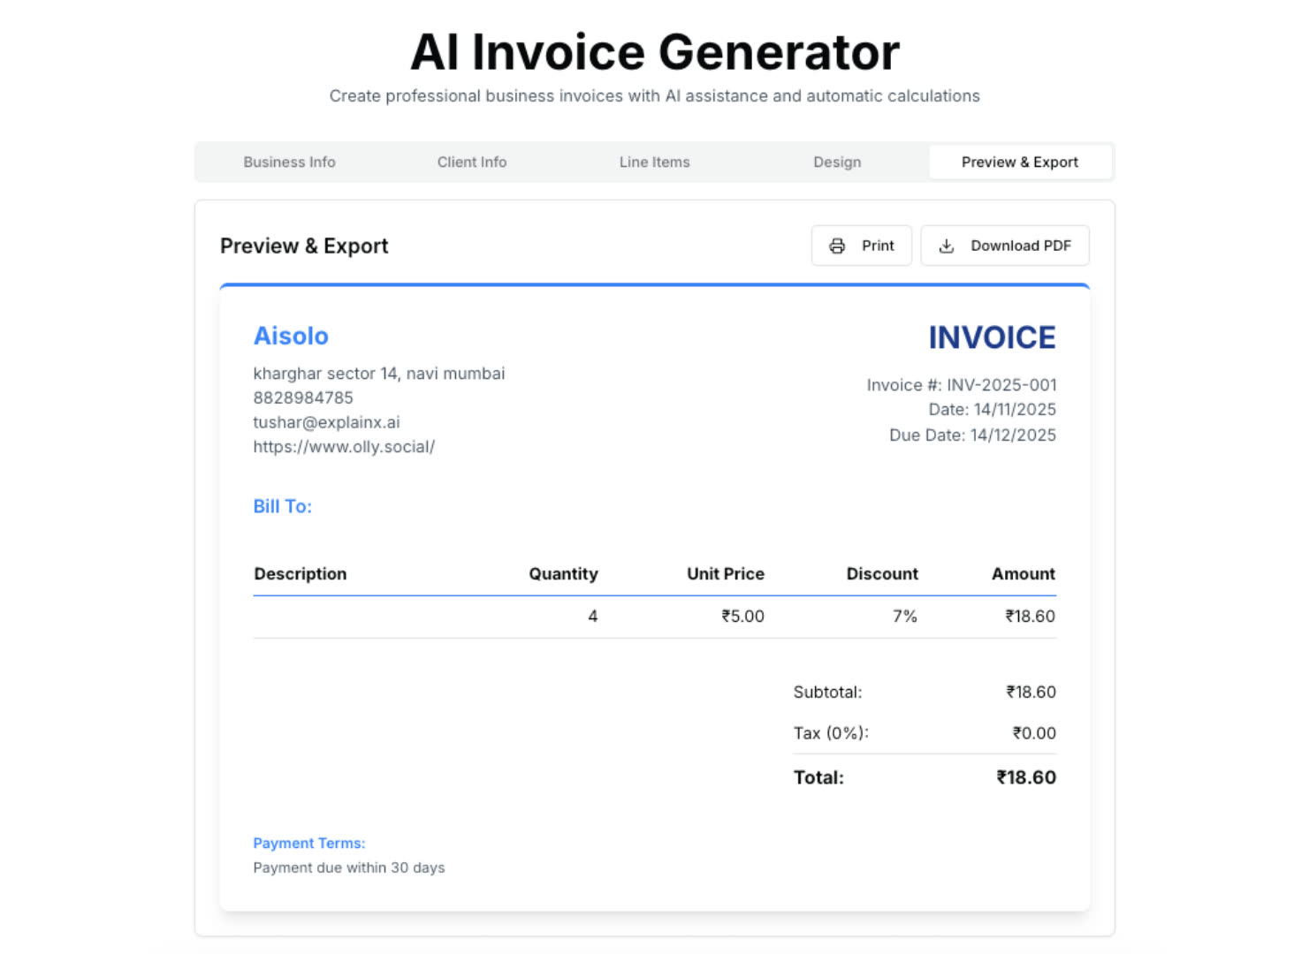This screenshot has height=954, width=1294.
Task: Click the Discount column header
Action: [x=881, y=574]
